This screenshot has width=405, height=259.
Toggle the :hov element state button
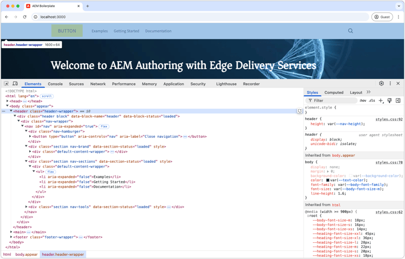point(363,101)
